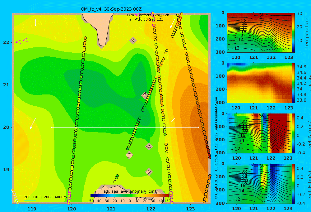The image size is (311, 212).
Task: Click the magenta drifter arrow legend icon
Action: [137, 15]
